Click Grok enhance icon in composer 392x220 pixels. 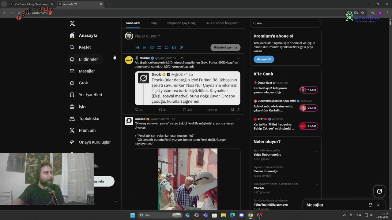[152, 48]
